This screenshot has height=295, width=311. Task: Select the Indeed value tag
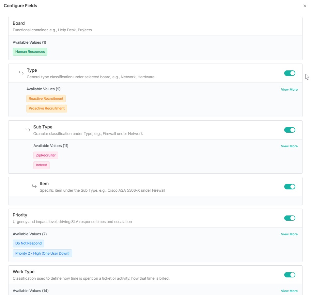(41, 165)
